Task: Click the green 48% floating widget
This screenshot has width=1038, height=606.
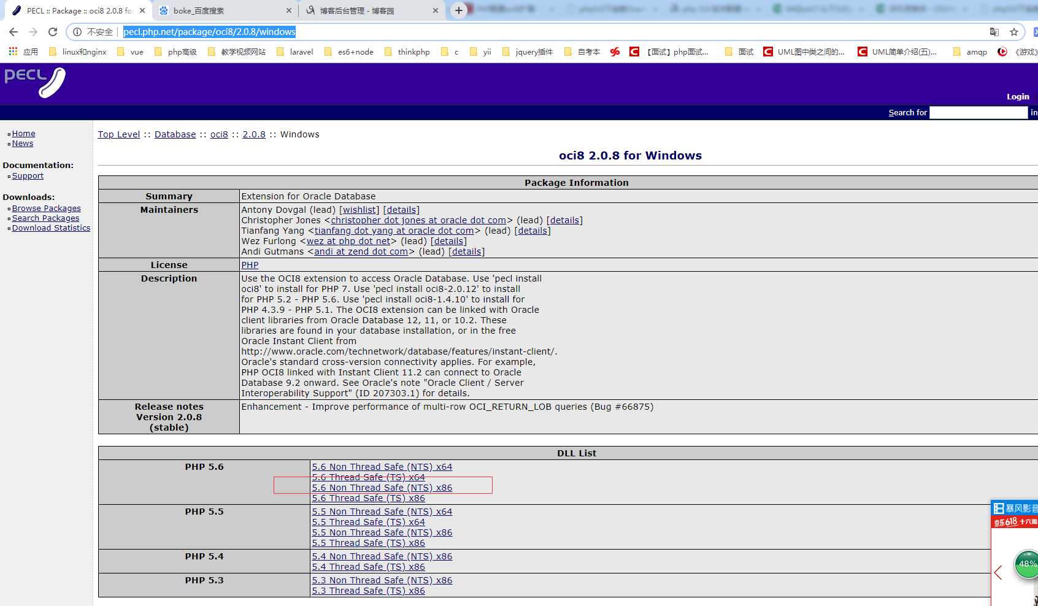Action: tap(1026, 564)
